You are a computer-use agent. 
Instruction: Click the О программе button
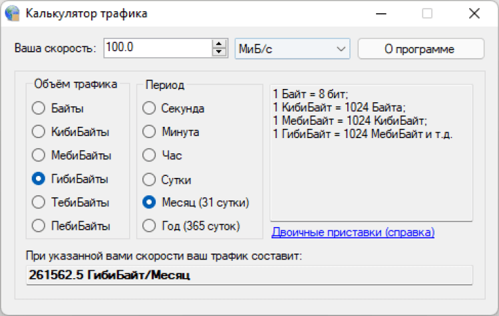tap(419, 48)
